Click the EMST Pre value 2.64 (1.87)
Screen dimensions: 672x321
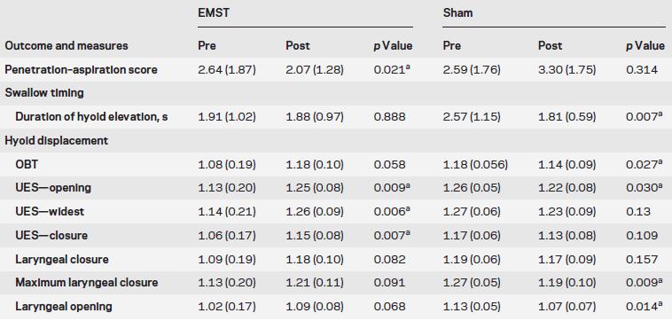227,70
